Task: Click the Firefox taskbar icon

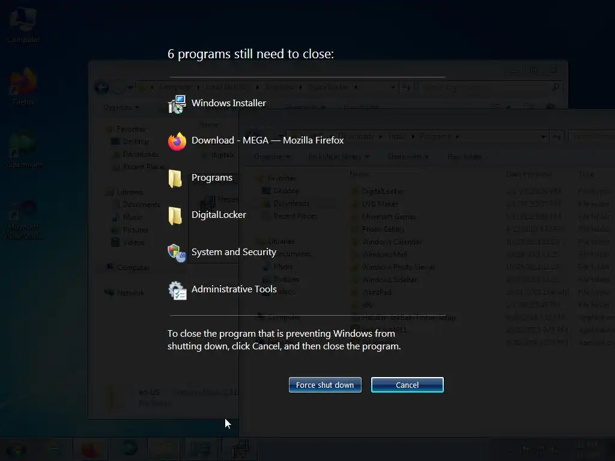Action: [90, 449]
